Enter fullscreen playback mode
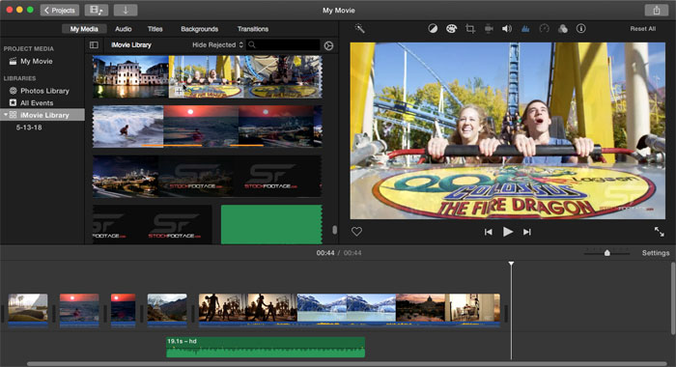 click(x=660, y=232)
